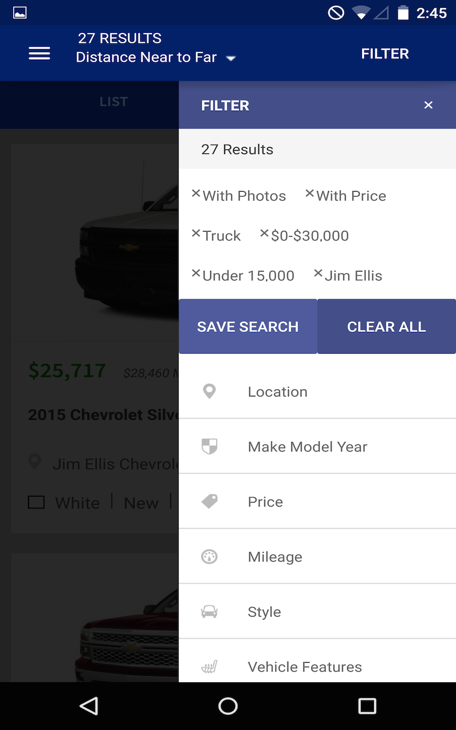Toggle the White color swatch checkbox
Image resolution: width=456 pixels, height=730 pixels.
36,502
